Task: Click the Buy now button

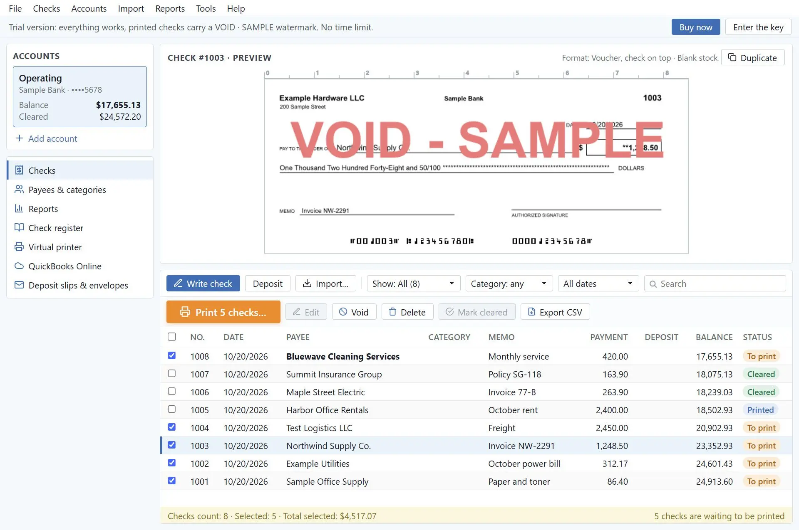Action: tap(696, 27)
